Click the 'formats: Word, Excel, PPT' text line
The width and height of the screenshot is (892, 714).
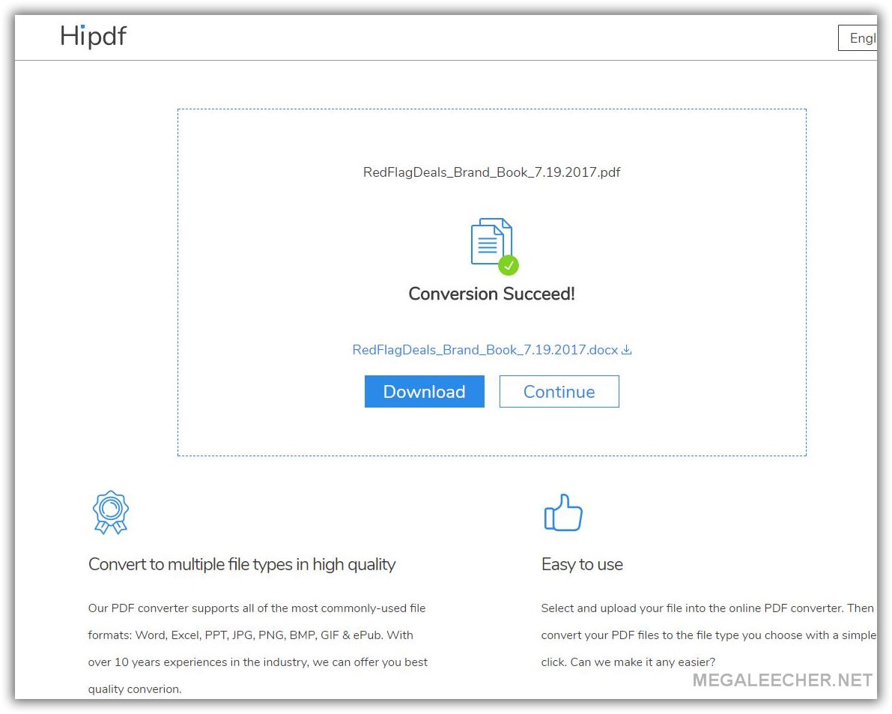[x=250, y=635]
